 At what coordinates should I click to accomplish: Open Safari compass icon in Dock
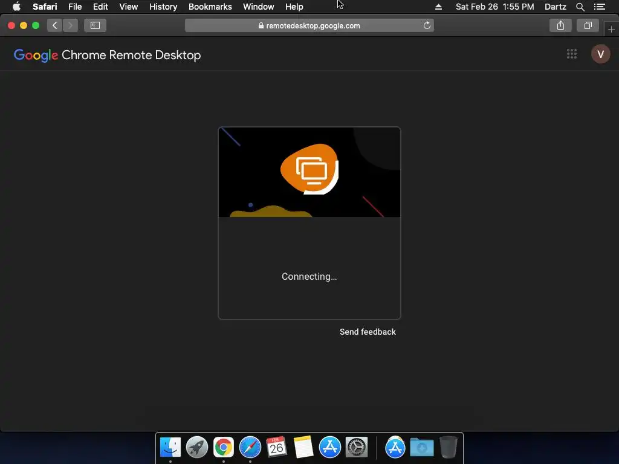point(250,447)
